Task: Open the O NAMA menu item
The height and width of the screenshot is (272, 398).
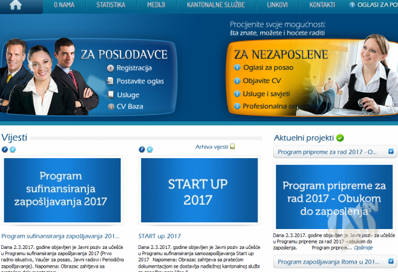Action: pyautogui.click(x=64, y=5)
